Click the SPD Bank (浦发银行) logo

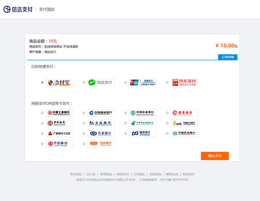click(143, 133)
